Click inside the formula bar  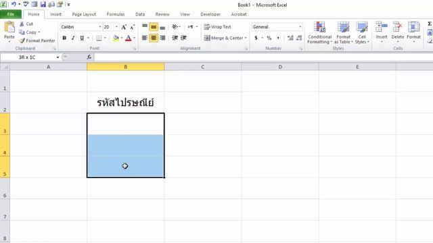(x=263, y=57)
